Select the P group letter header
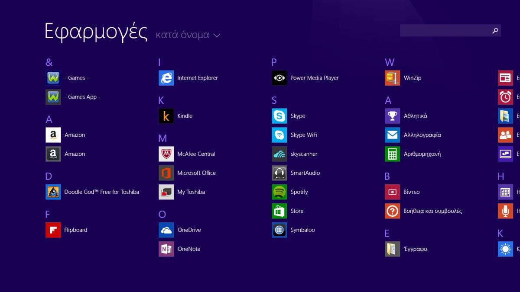The image size is (520, 292). [274, 62]
